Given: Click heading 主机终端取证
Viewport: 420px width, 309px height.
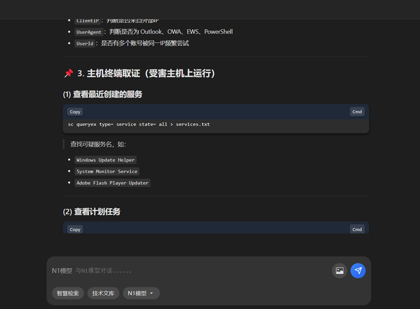Looking at the screenshot, I should point(146,73).
